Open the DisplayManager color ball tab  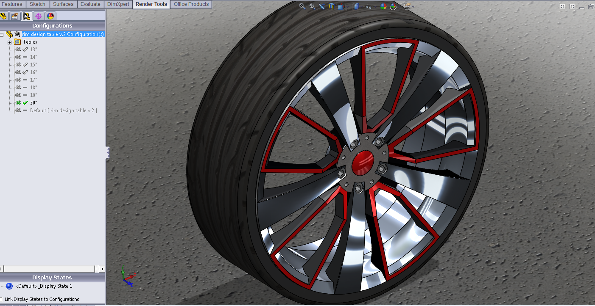pos(50,16)
